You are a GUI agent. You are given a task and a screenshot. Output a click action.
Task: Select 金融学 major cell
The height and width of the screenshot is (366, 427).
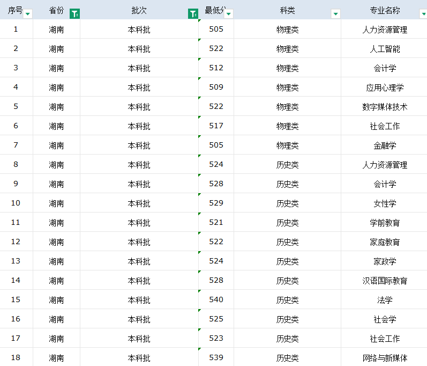384,145
